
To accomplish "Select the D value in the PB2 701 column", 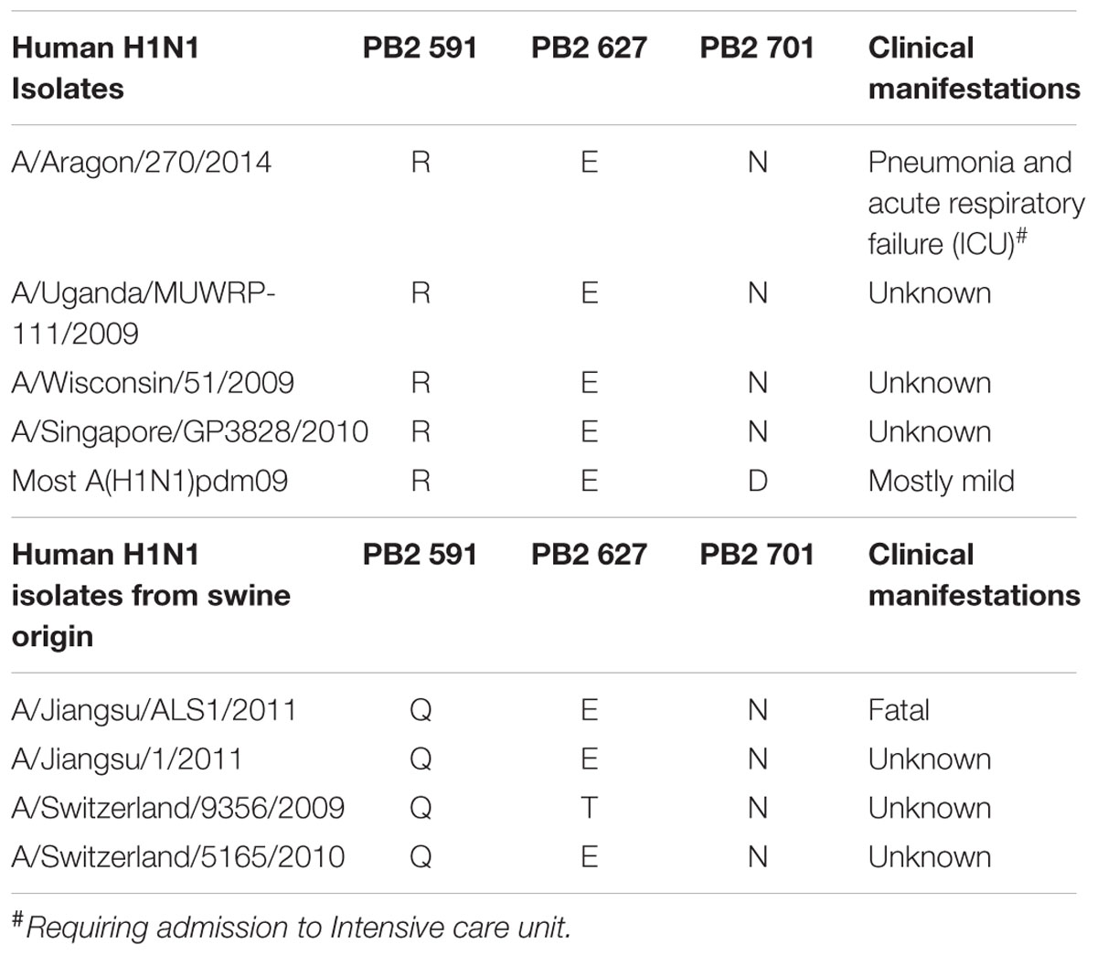I will coord(757,481).
